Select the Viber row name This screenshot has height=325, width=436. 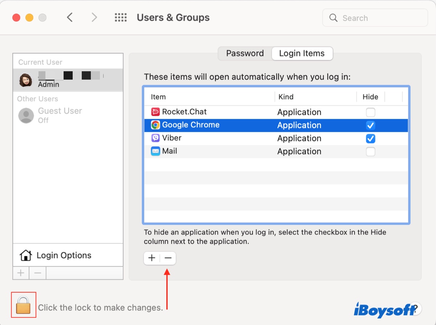point(172,138)
